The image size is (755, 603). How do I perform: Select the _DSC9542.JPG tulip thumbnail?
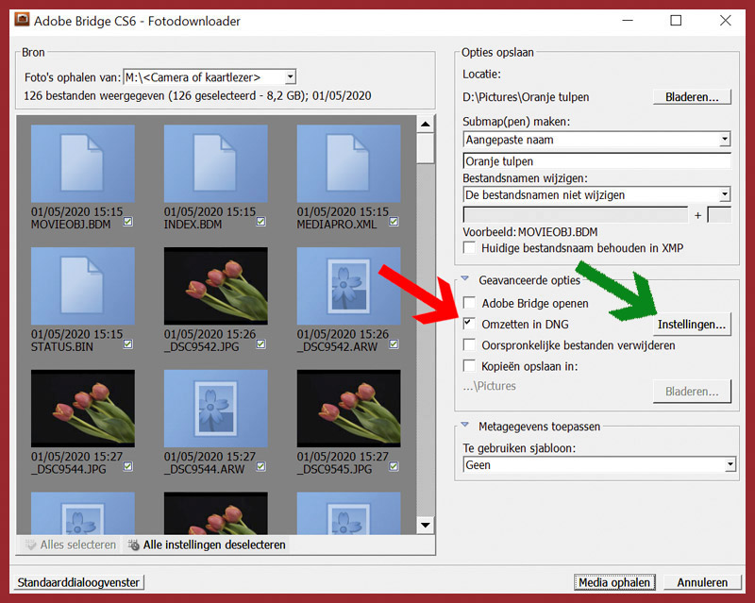(x=216, y=286)
